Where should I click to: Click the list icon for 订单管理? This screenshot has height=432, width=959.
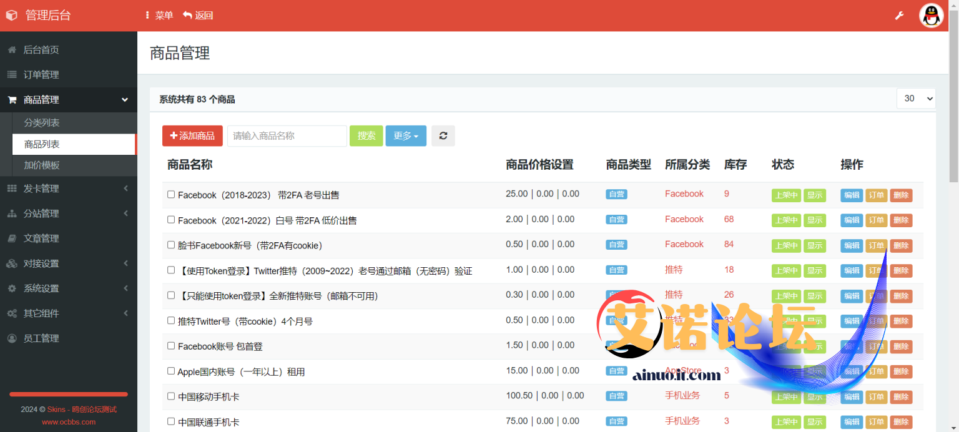tap(12, 75)
